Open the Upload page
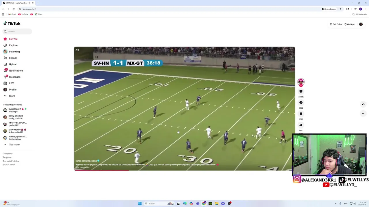Screen dimensions: 369x207 pos(11,64)
